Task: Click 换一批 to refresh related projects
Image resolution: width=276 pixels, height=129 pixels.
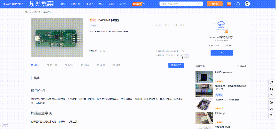Action: tap(243, 66)
